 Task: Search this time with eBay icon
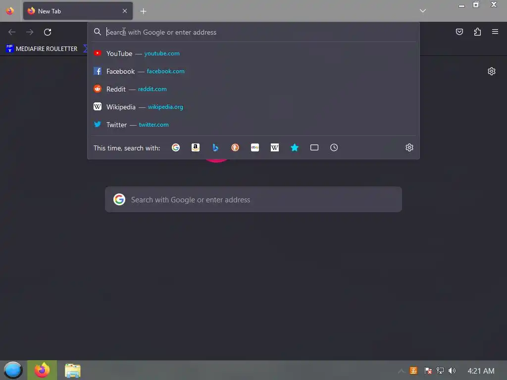(x=255, y=147)
